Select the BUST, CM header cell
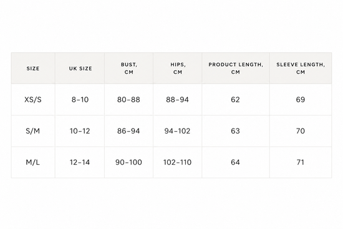343x229 pixels. click(x=129, y=69)
